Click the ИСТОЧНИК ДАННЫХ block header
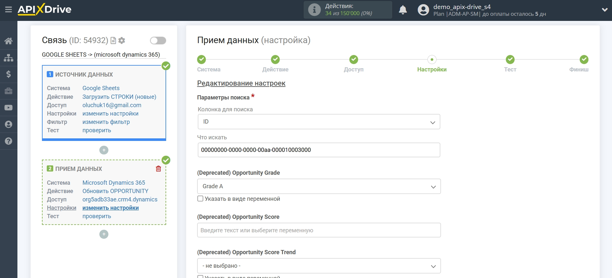The height and width of the screenshot is (278, 612). tap(84, 75)
